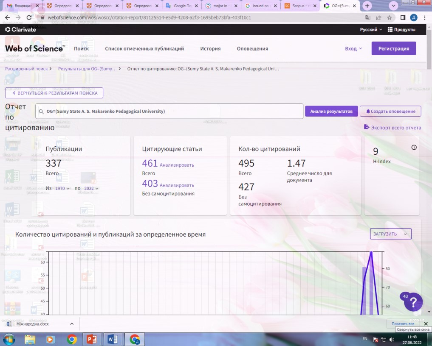Image resolution: width=432 pixels, height=346 pixels.
Task: Expand the Вход sign-in dropdown
Action: (353, 49)
